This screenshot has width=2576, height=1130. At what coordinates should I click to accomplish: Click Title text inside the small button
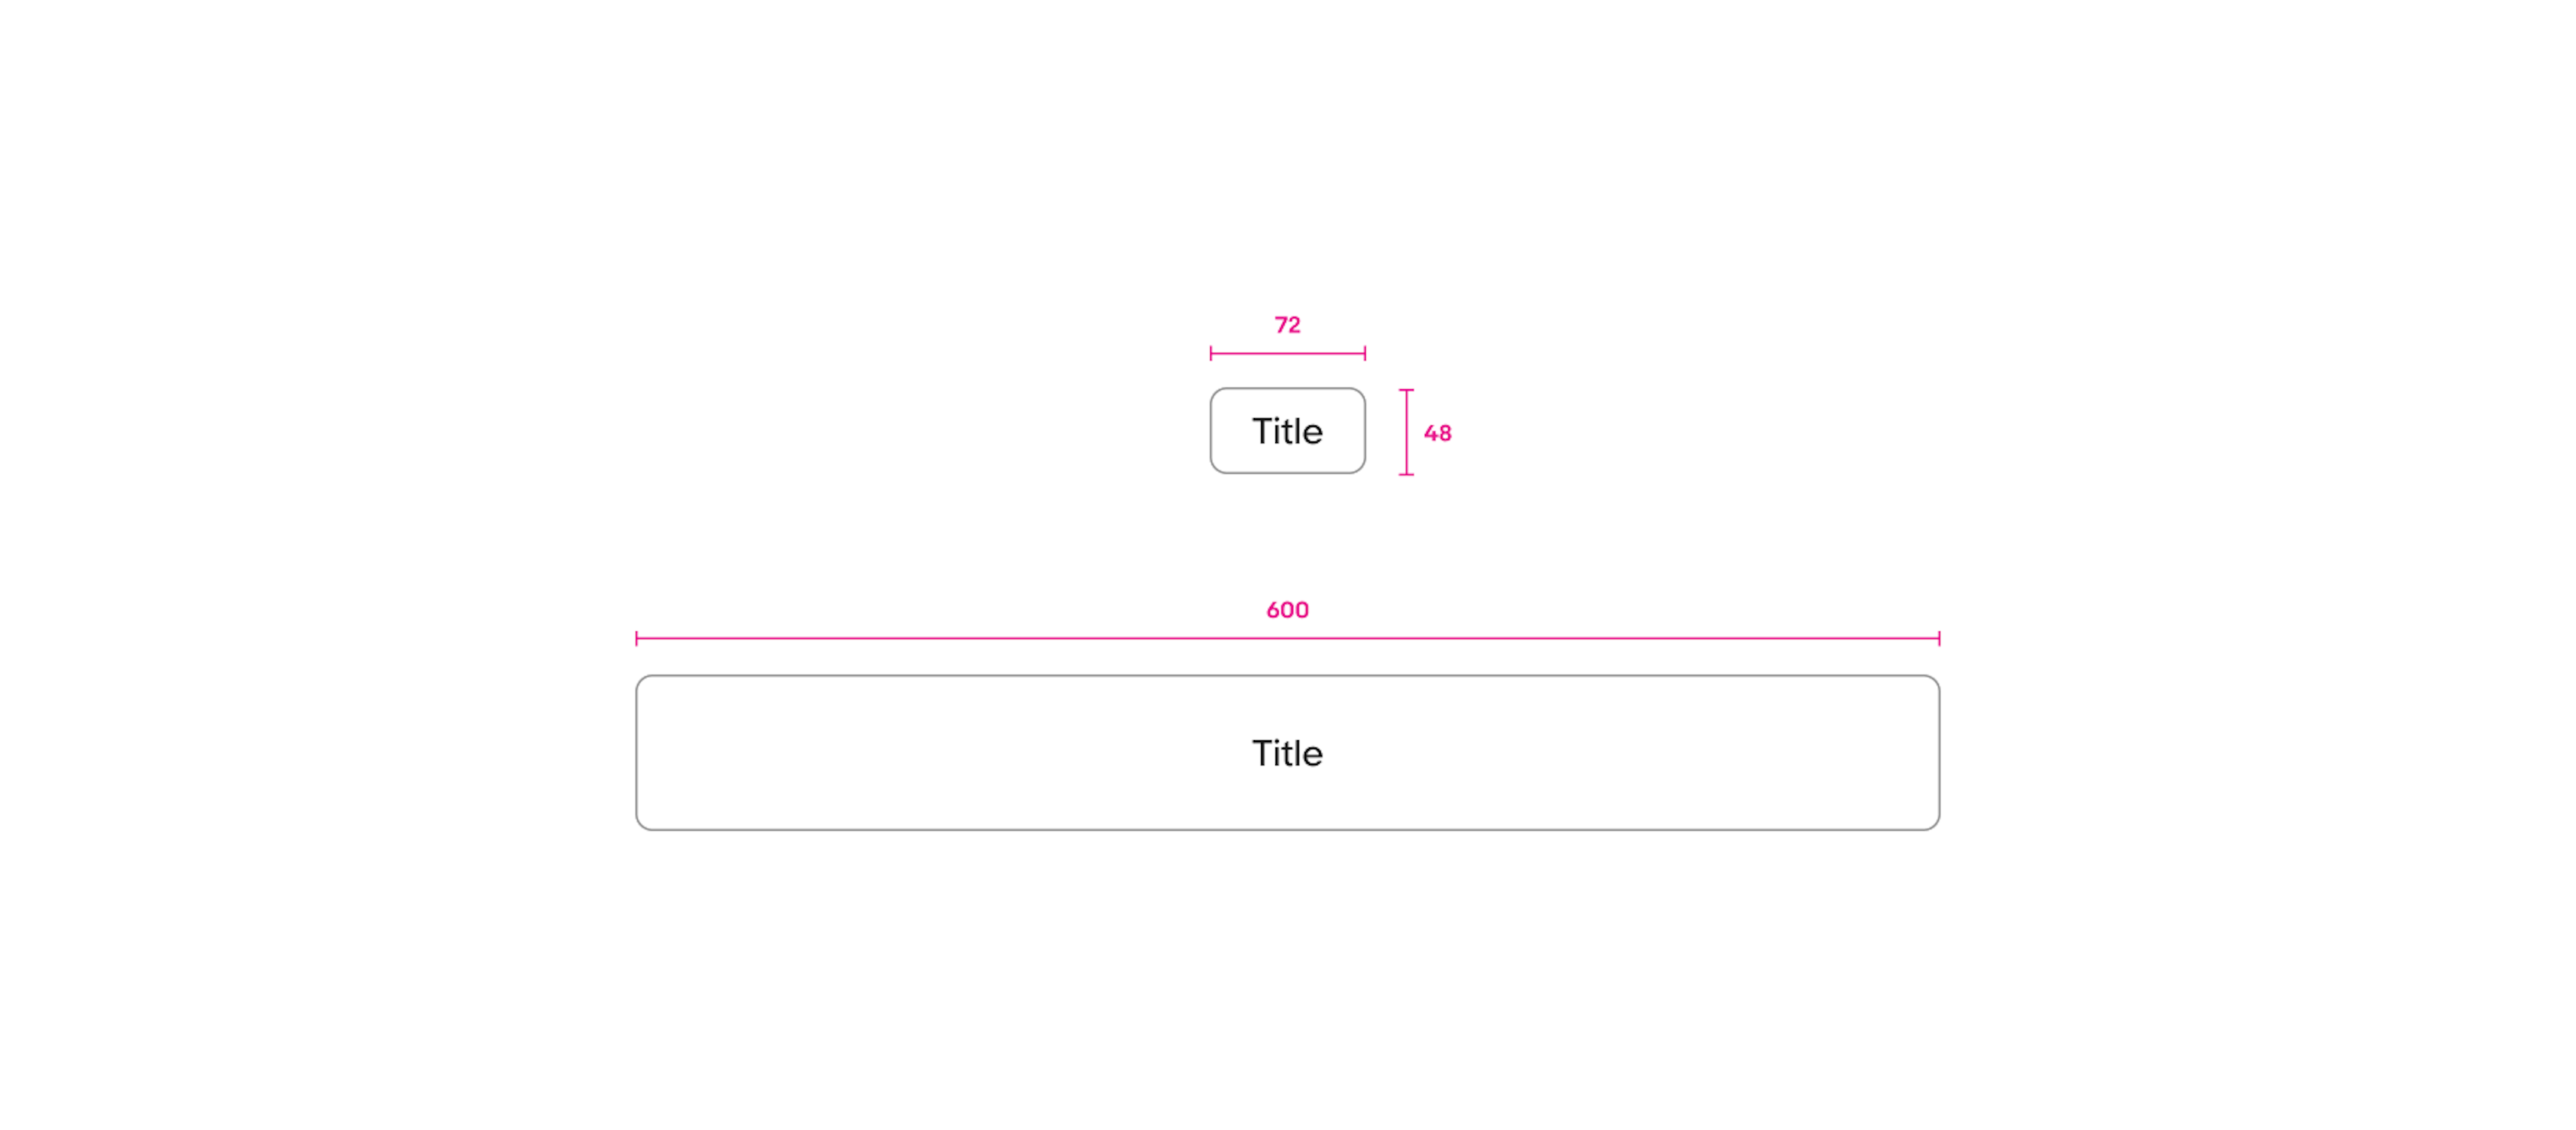[x=1287, y=431]
